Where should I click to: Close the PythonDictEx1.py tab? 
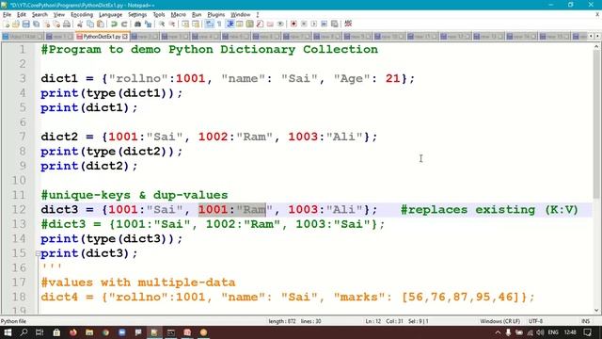pos(125,37)
